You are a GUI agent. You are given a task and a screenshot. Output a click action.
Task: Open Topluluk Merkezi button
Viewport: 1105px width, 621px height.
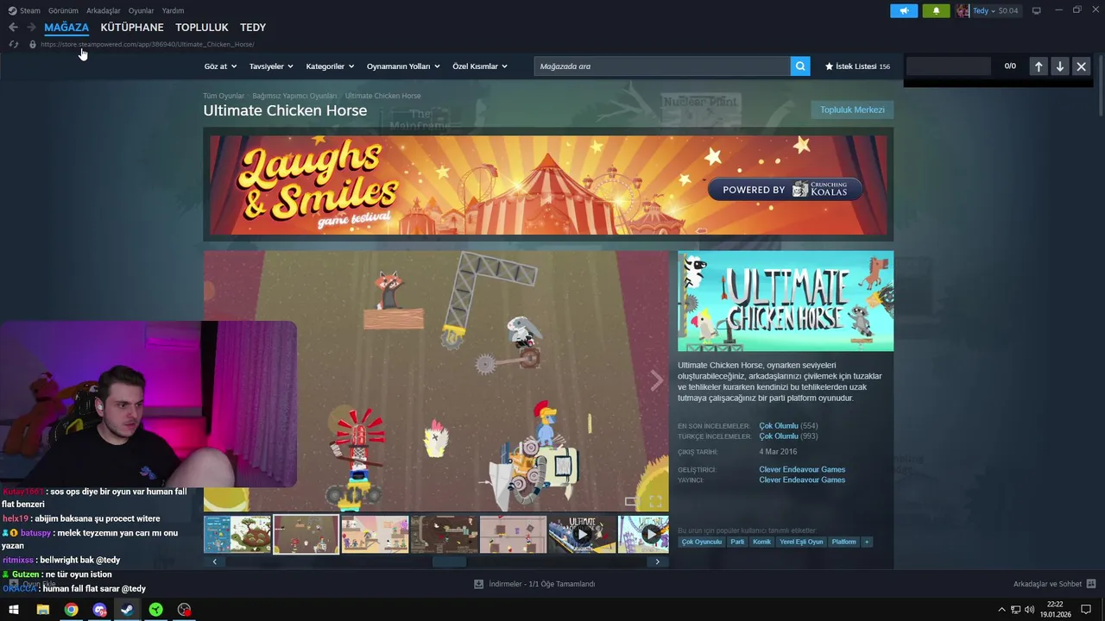coord(852,110)
